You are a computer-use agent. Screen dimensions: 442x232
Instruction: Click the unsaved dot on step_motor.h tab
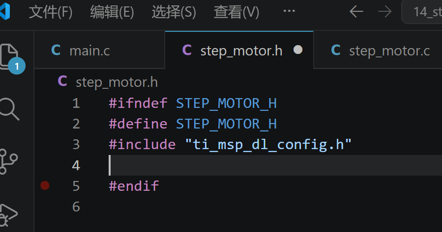(297, 50)
